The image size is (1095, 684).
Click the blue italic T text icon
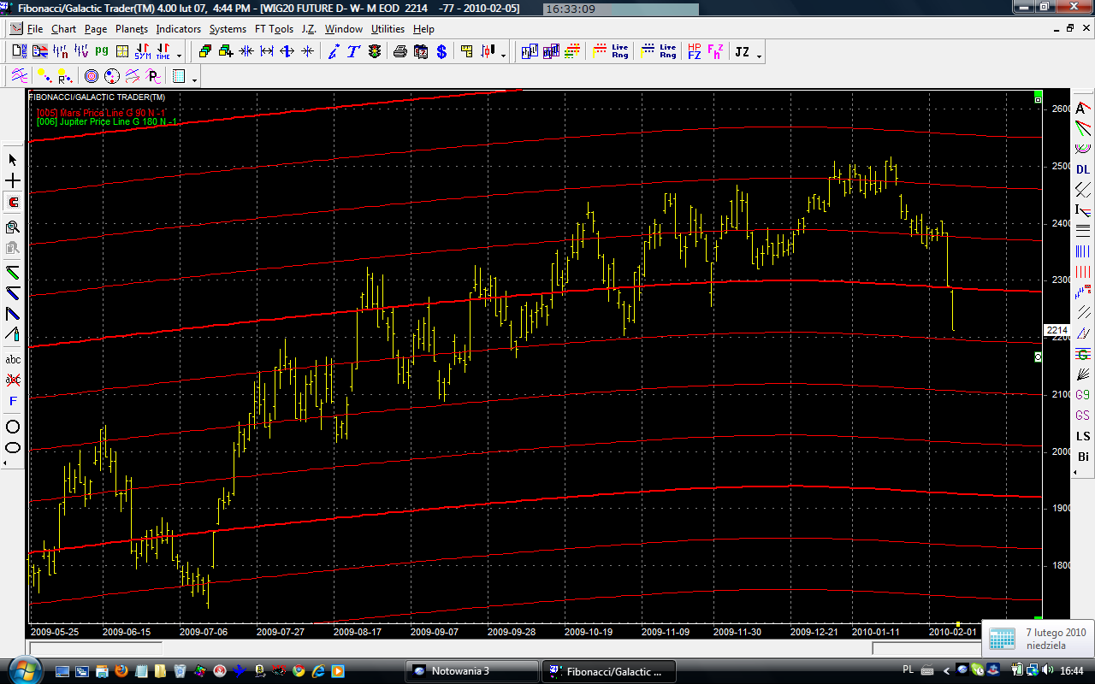point(352,52)
